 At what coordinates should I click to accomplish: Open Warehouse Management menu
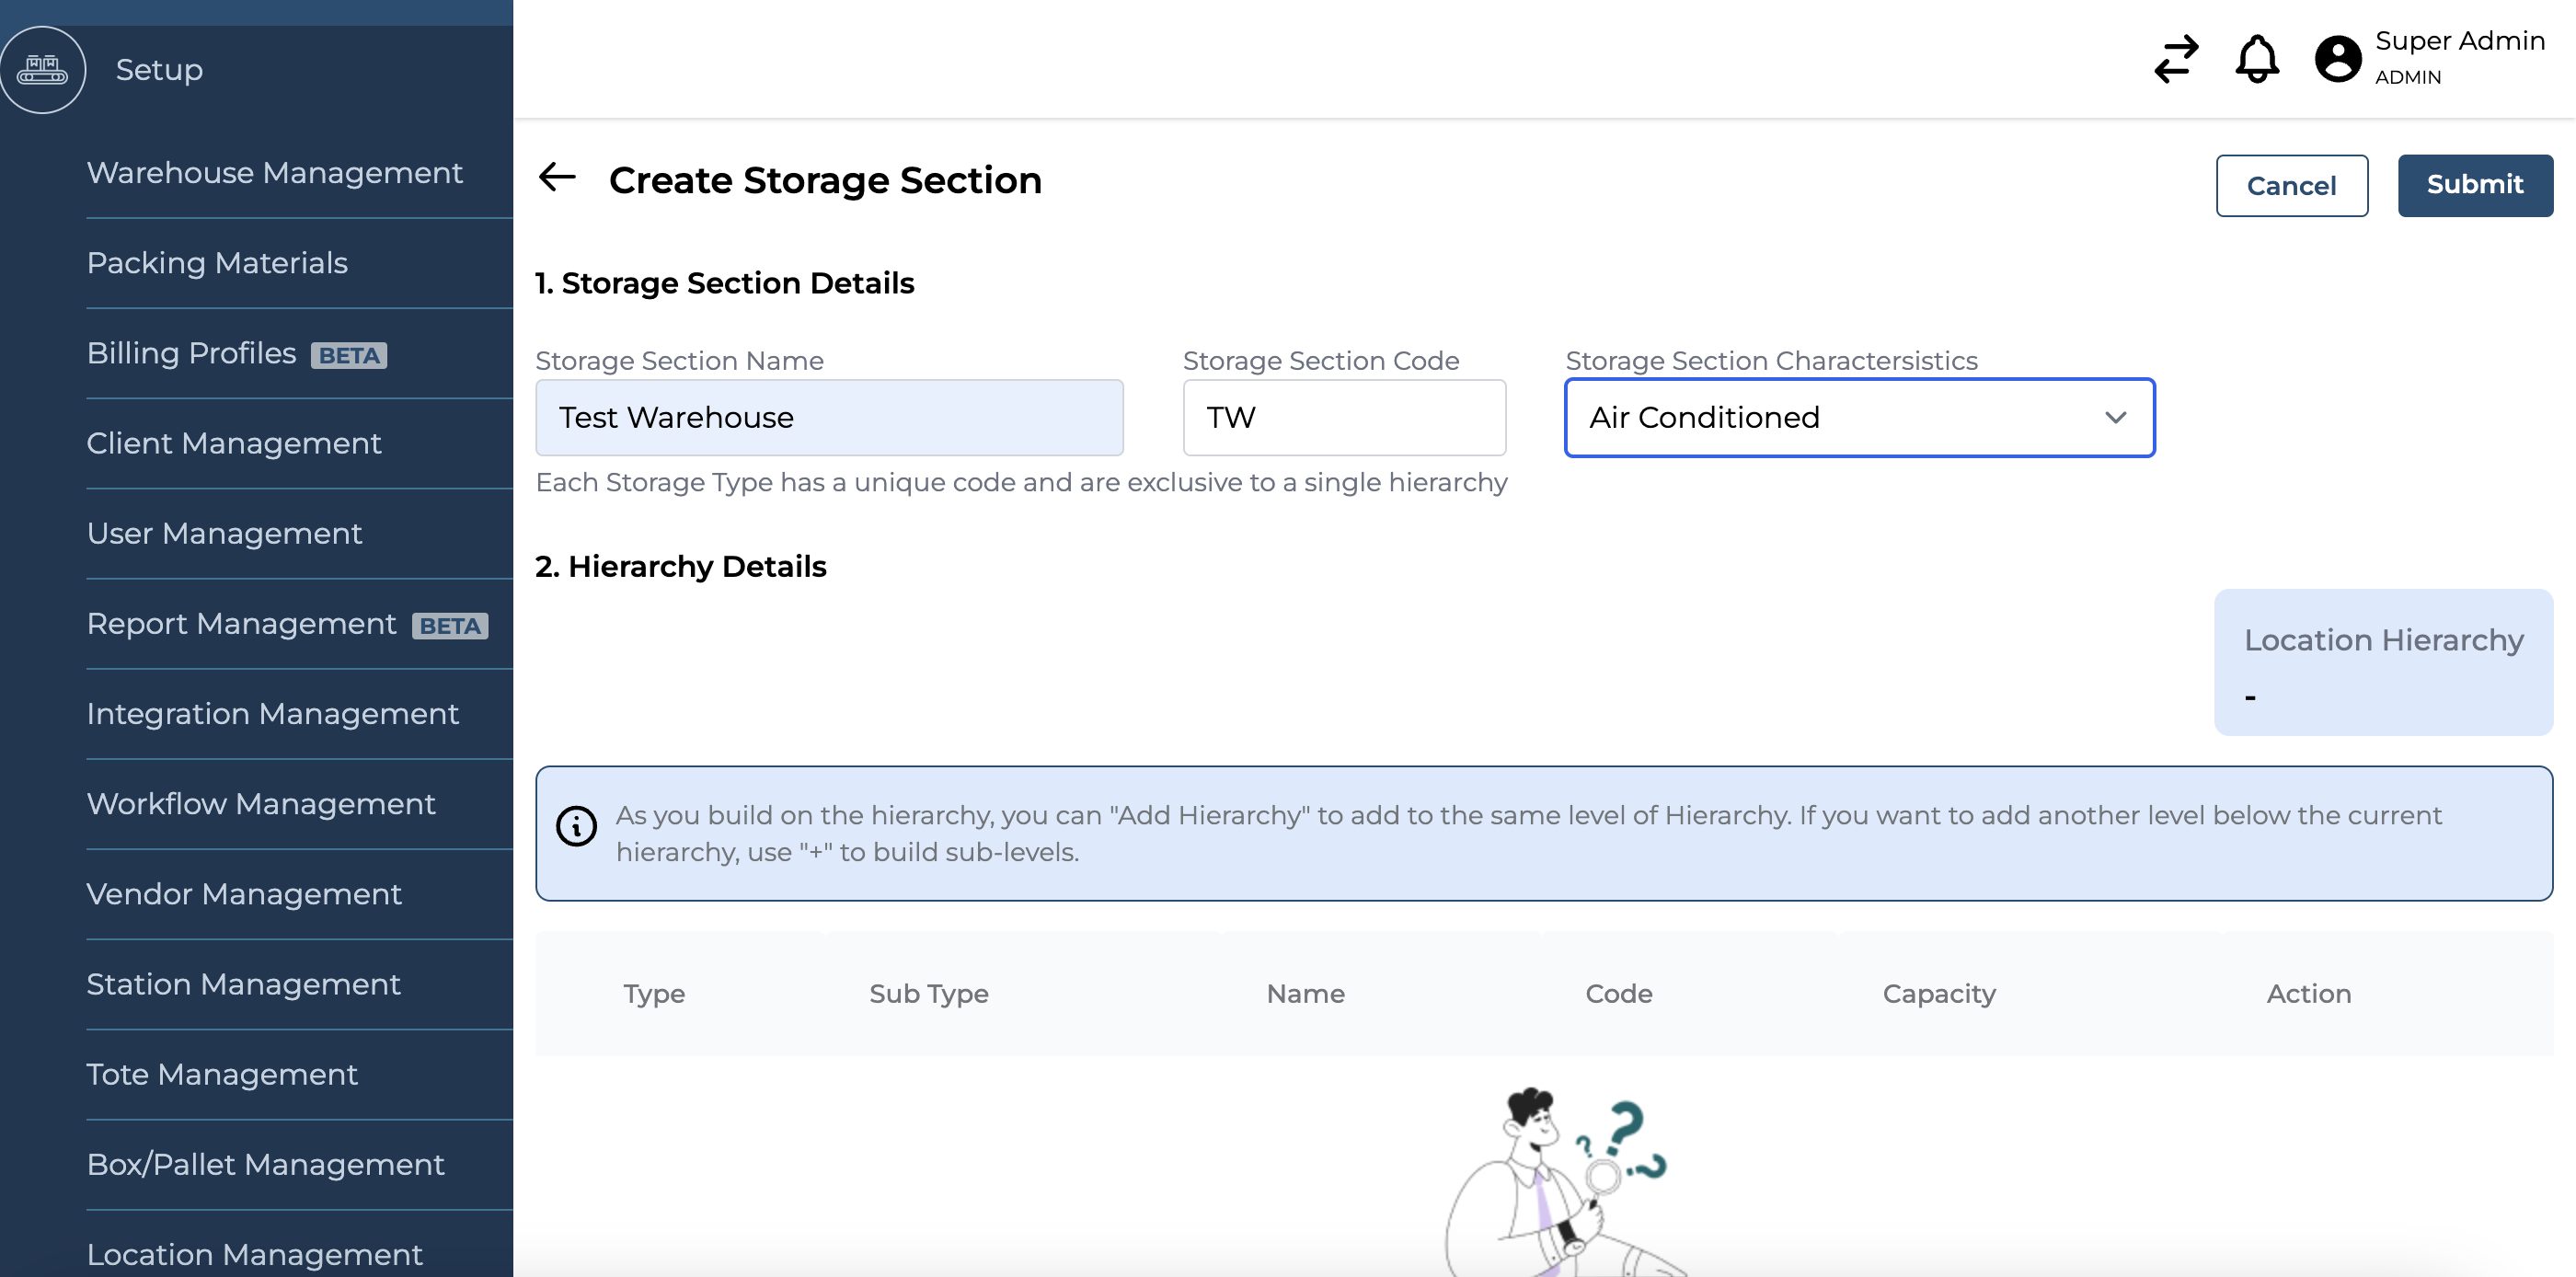click(274, 173)
